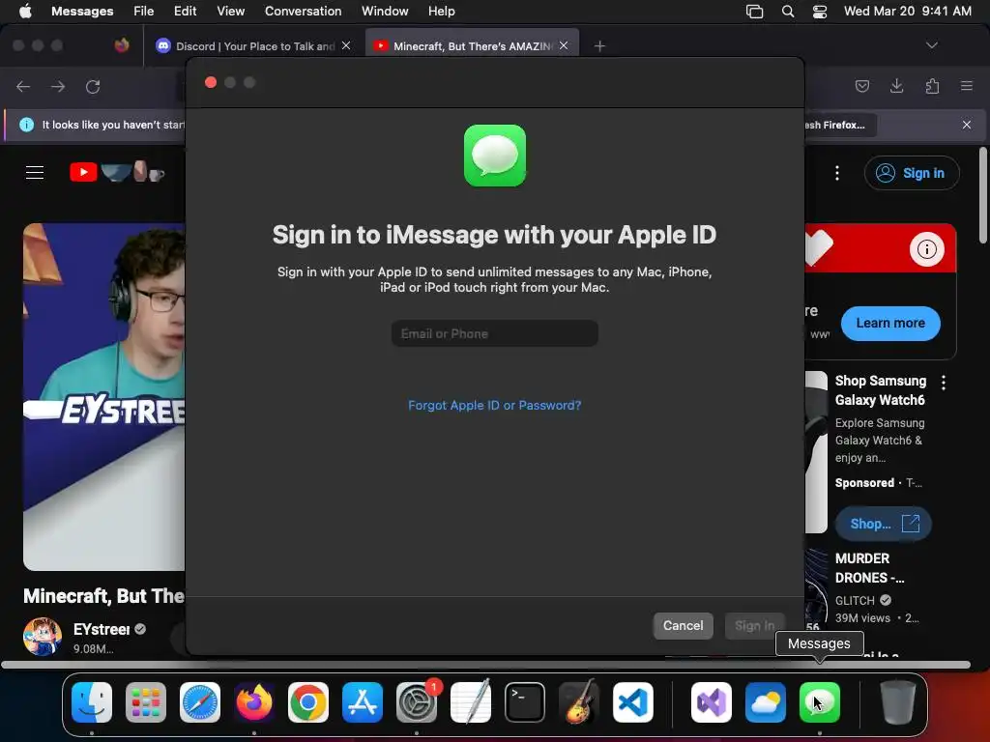This screenshot has width=990, height=742.
Task: Launch Terminal from the Dock
Action: tap(525, 702)
